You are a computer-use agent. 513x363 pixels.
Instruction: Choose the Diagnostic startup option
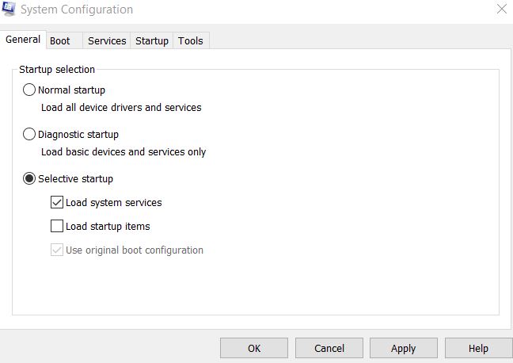(29, 134)
